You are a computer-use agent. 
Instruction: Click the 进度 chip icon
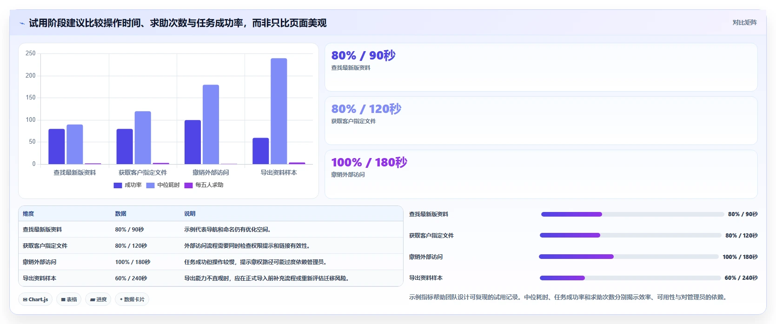[93, 300]
